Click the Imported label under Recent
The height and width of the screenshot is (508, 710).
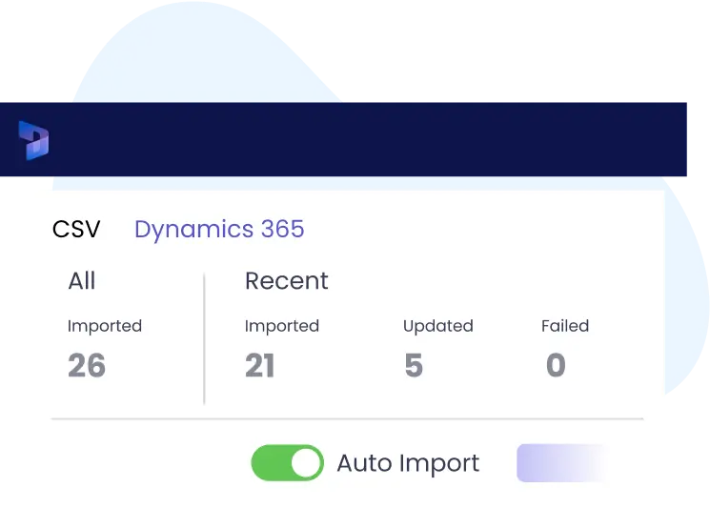[282, 326]
